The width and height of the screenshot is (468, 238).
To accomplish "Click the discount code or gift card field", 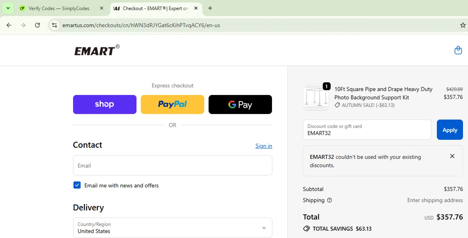I will (367, 130).
